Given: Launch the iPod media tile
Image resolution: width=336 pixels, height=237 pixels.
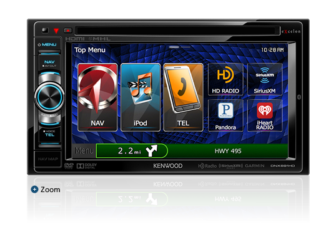Looking at the screenshot, I should click(141, 97).
